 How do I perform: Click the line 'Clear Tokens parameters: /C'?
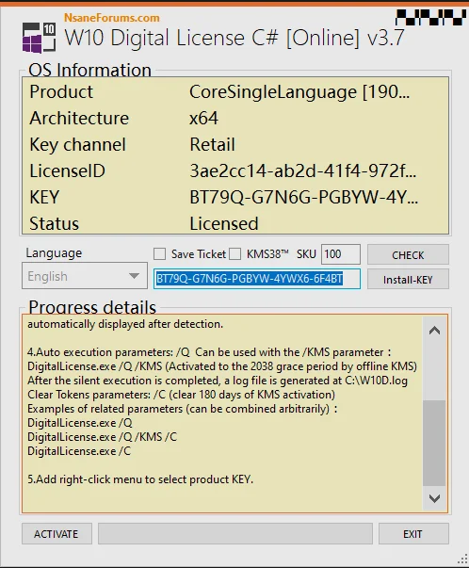pos(181,395)
